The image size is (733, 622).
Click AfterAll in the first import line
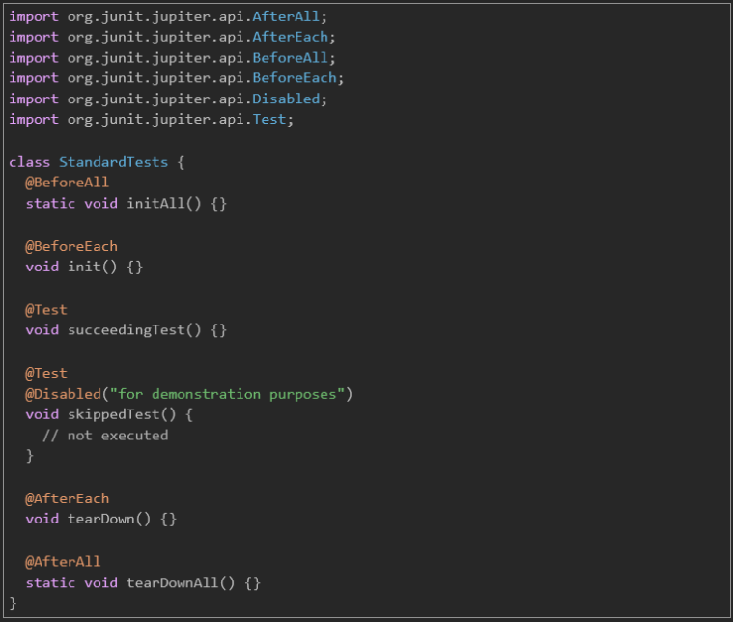[x=286, y=16]
